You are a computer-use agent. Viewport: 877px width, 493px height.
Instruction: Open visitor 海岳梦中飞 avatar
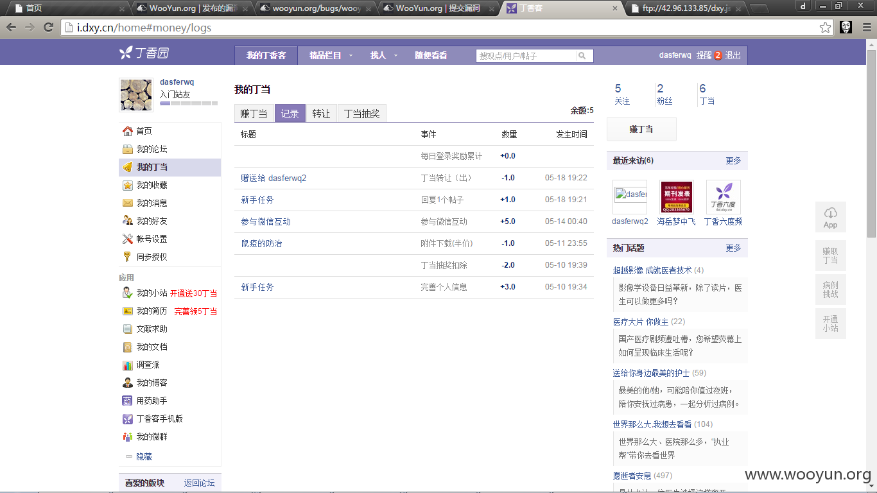coord(677,197)
